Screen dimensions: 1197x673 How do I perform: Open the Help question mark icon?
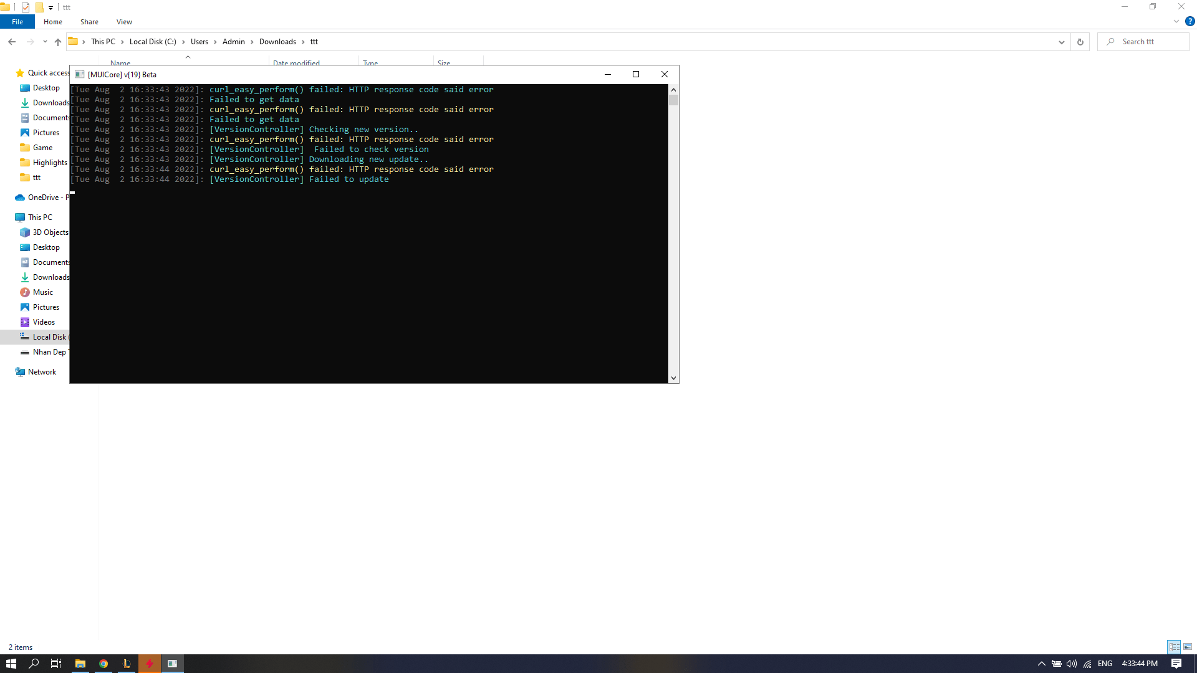pos(1190,21)
